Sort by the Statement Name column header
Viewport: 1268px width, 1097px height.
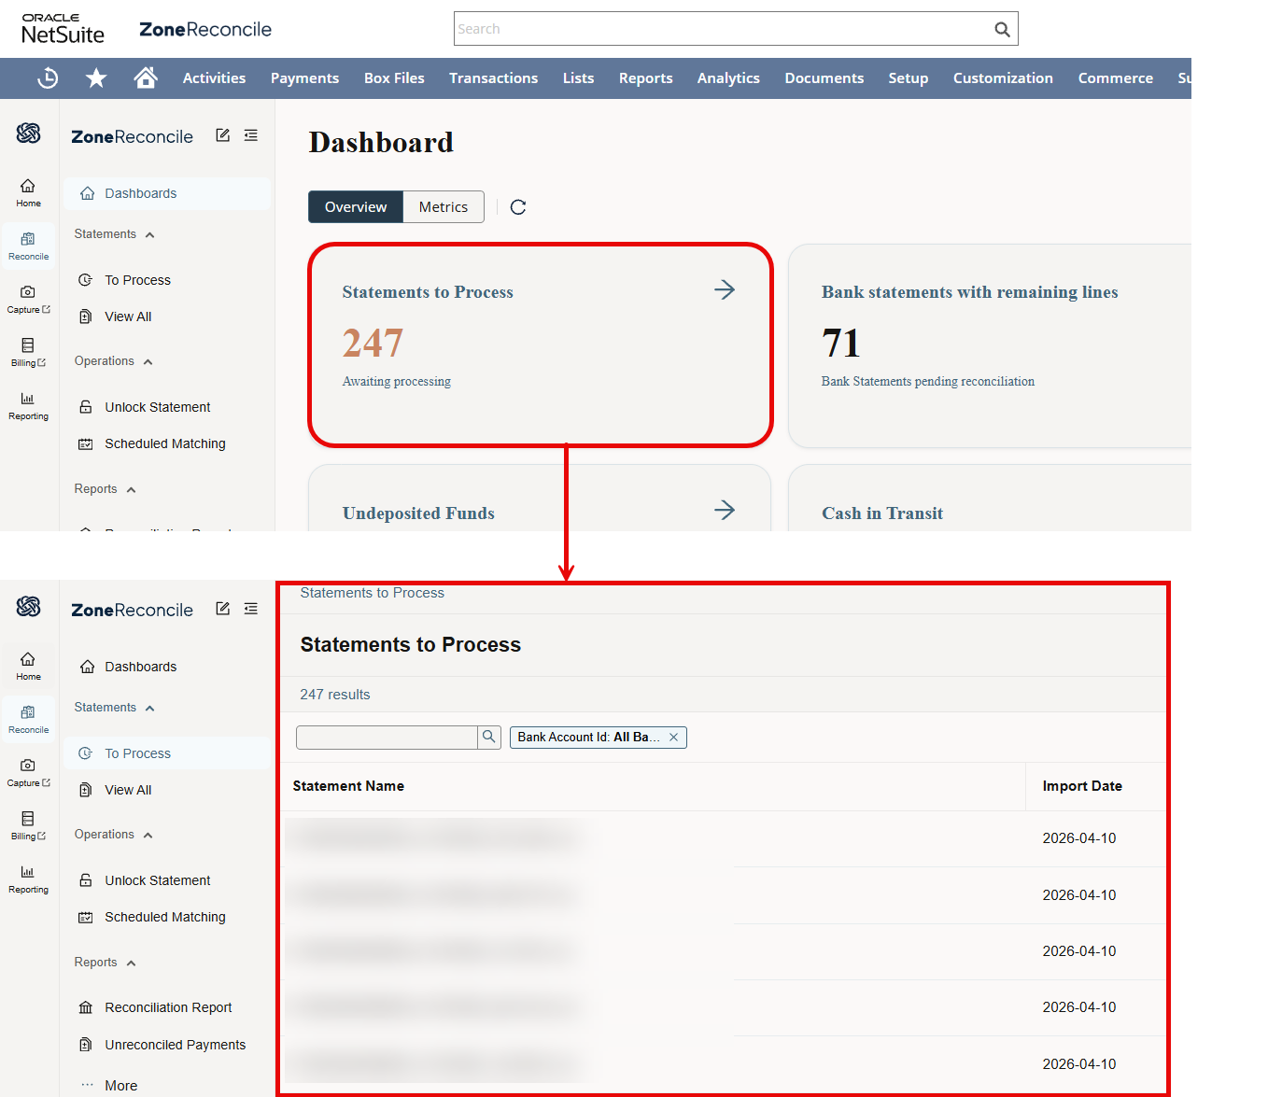pyautogui.click(x=348, y=786)
